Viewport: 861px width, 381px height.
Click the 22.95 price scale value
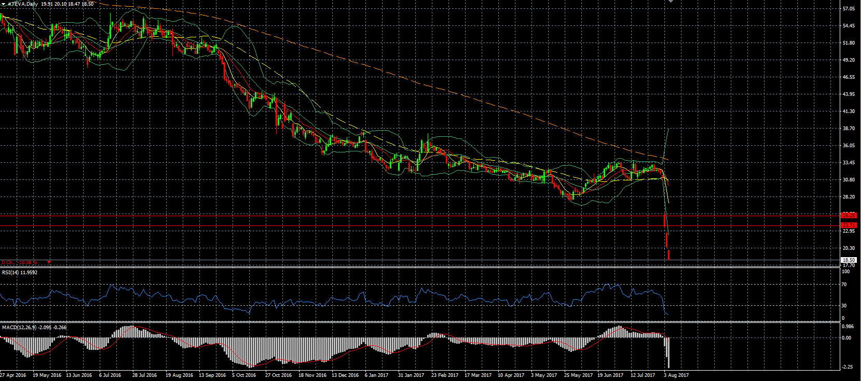tap(849, 231)
